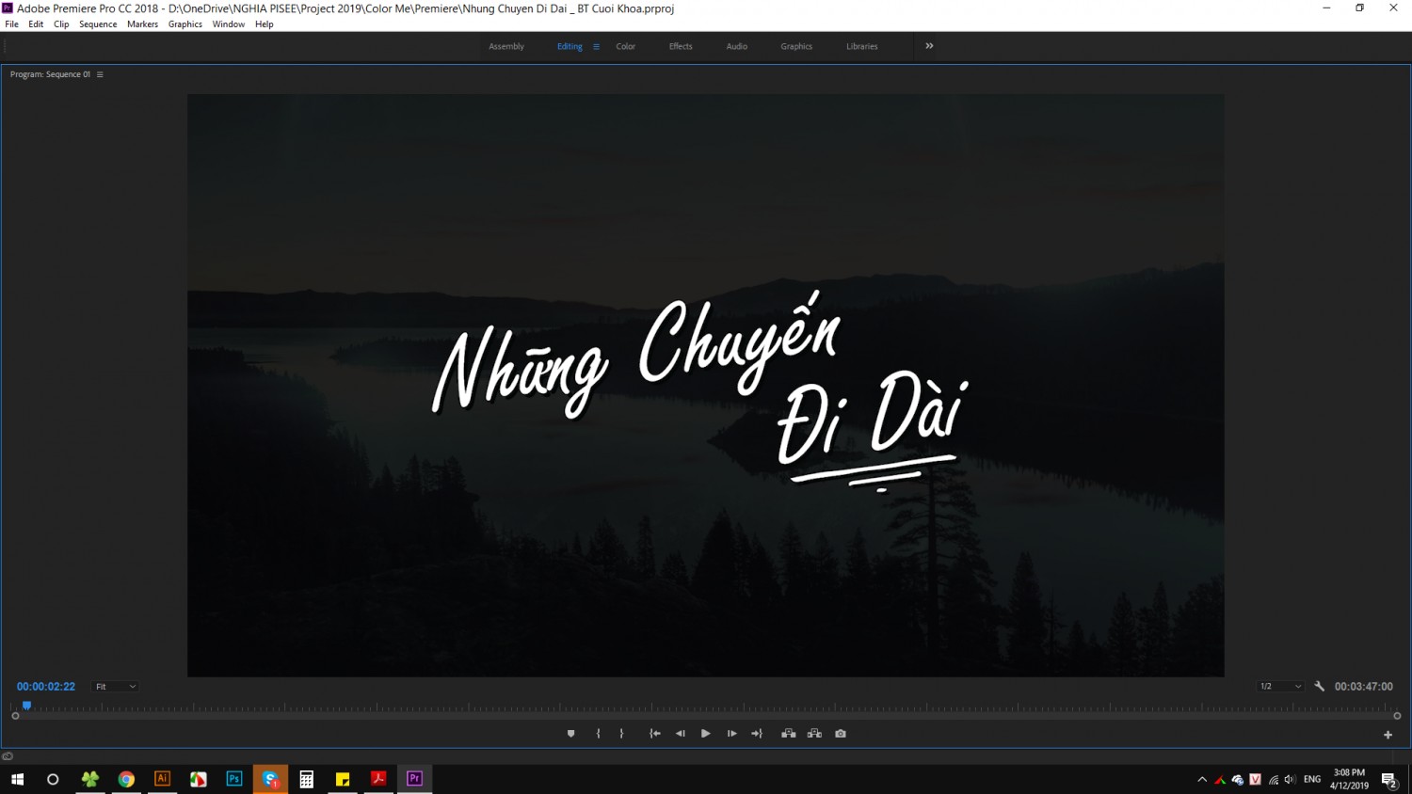Show more workspaces with the double chevron
Screen dimensions: 1412x794
tap(929, 46)
